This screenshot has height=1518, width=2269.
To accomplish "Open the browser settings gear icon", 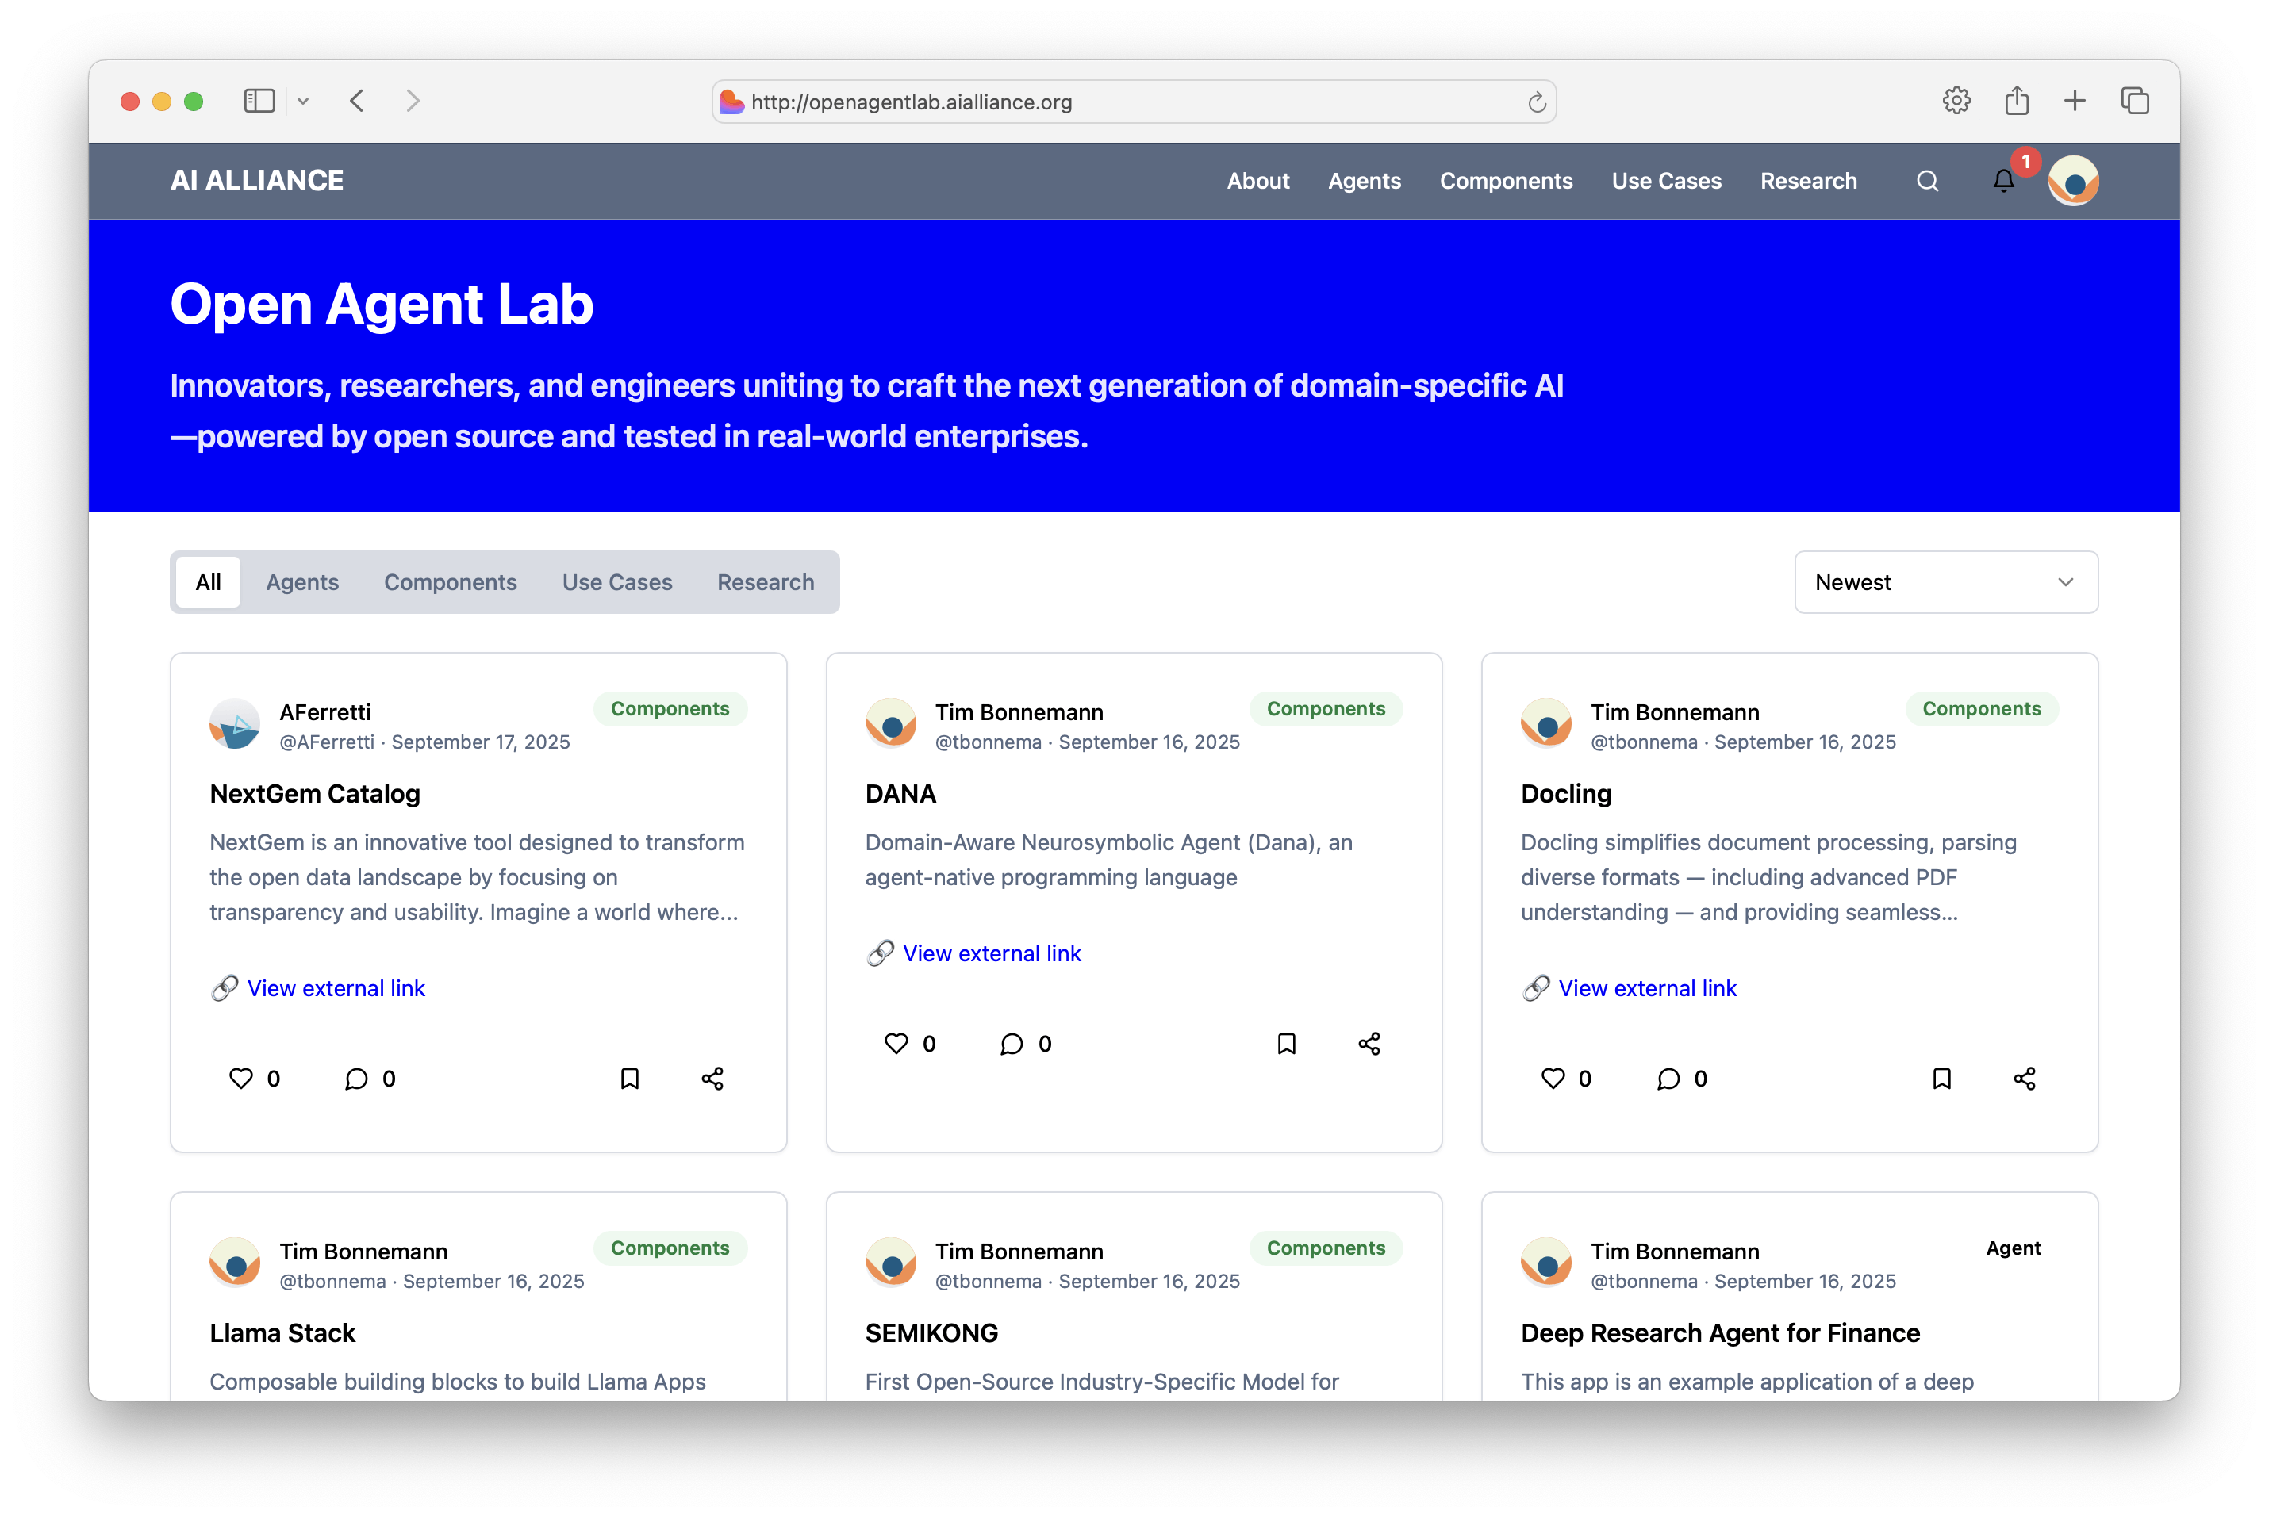I will (1956, 101).
